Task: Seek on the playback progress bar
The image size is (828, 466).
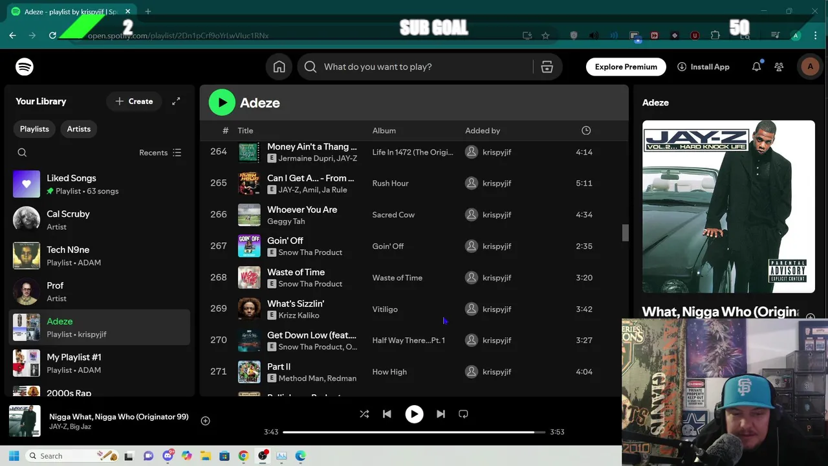Action: tap(414, 432)
